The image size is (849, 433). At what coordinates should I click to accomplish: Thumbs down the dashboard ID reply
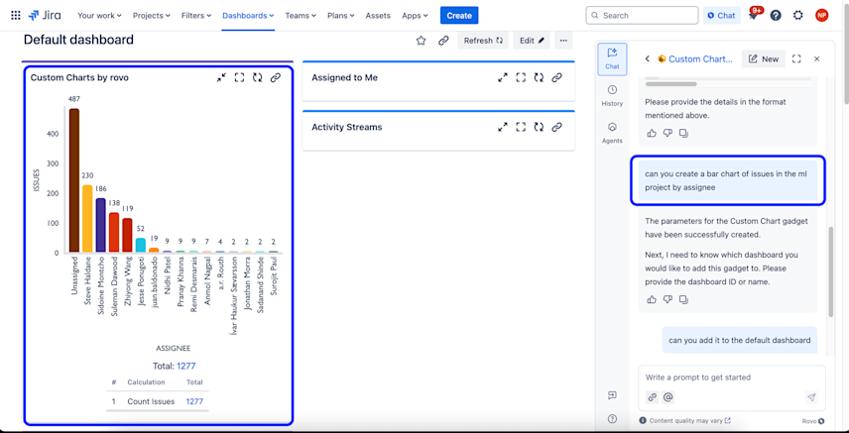pyautogui.click(x=667, y=299)
